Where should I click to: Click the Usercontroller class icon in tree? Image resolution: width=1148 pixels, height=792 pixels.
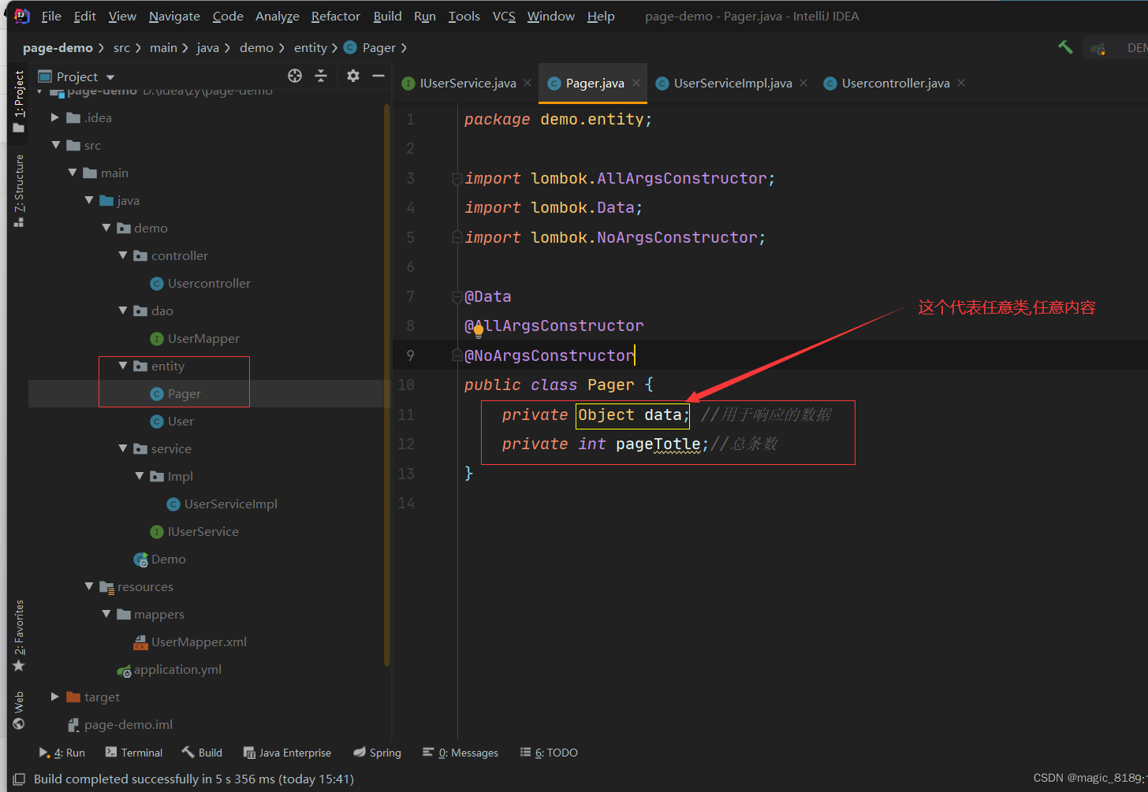157,284
